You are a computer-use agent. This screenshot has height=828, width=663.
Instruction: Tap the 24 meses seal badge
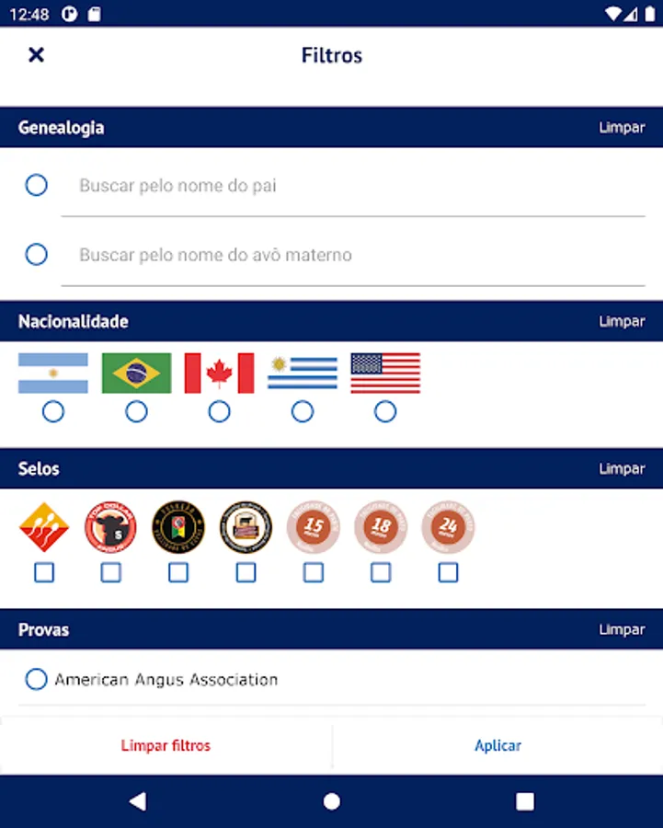[448, 527]
